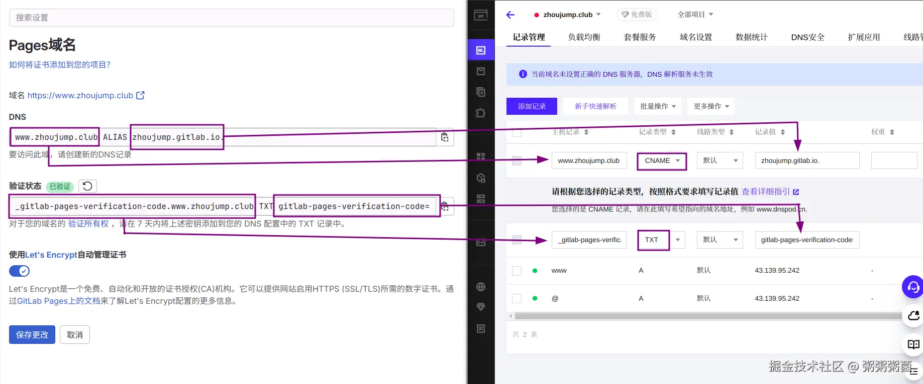Click the 添加记录 button
Viewport: 923px width, 384px height.
point(532,106)
